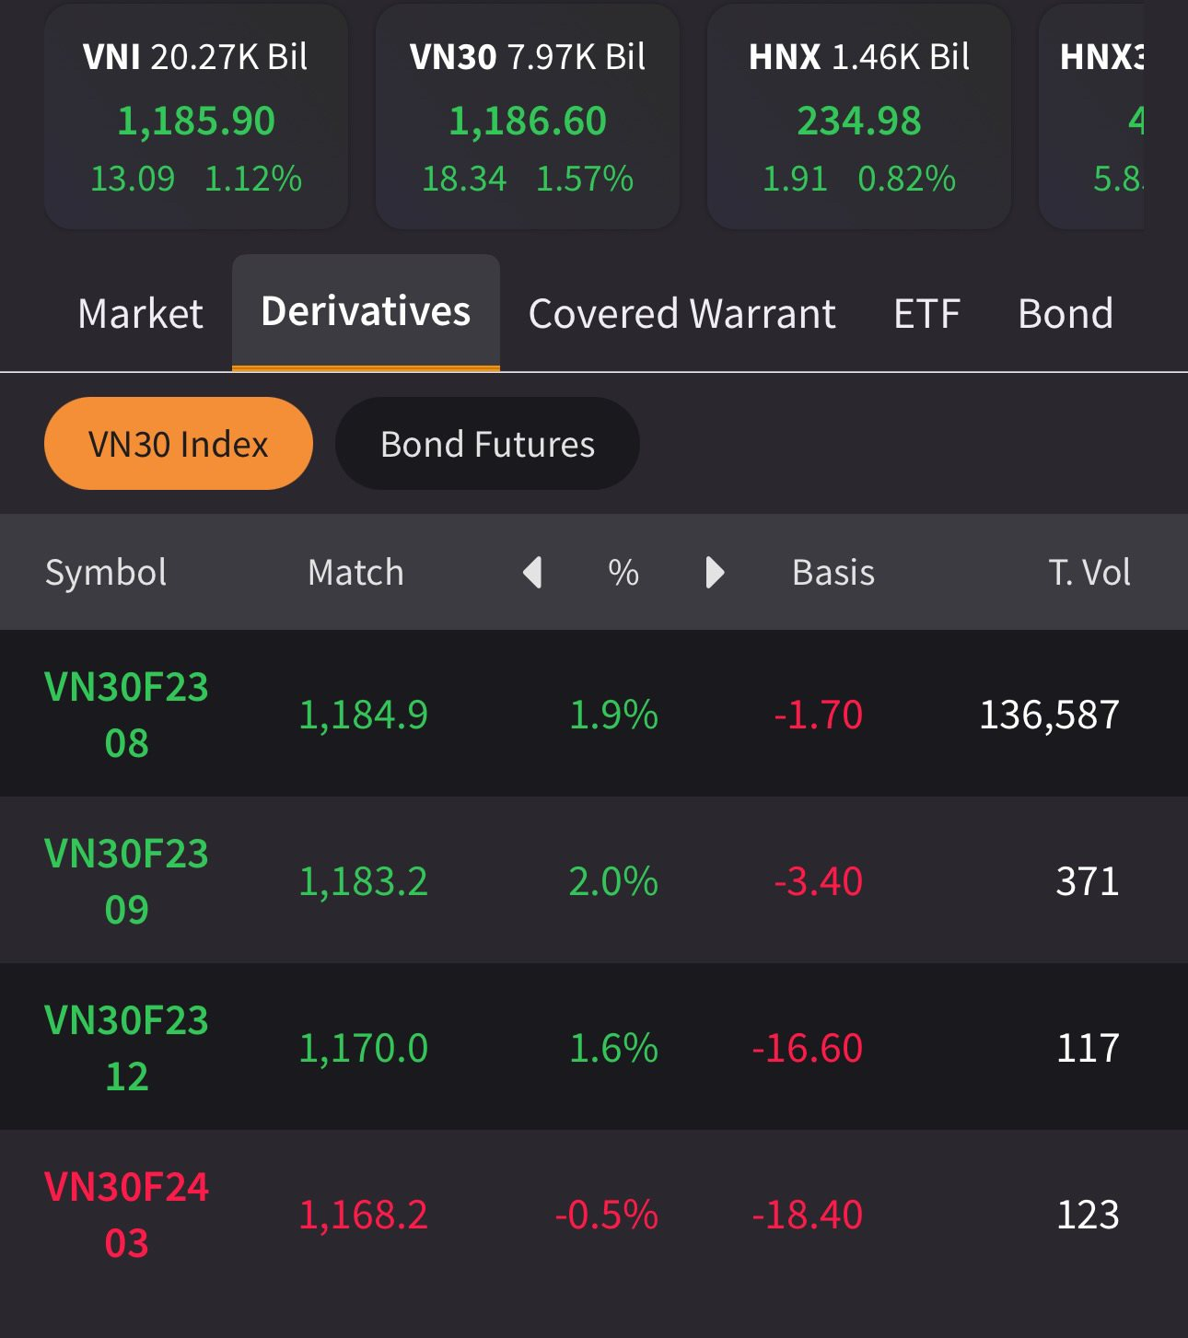Sort by the Match column header

pyautogui.click(x=355, y=573)
